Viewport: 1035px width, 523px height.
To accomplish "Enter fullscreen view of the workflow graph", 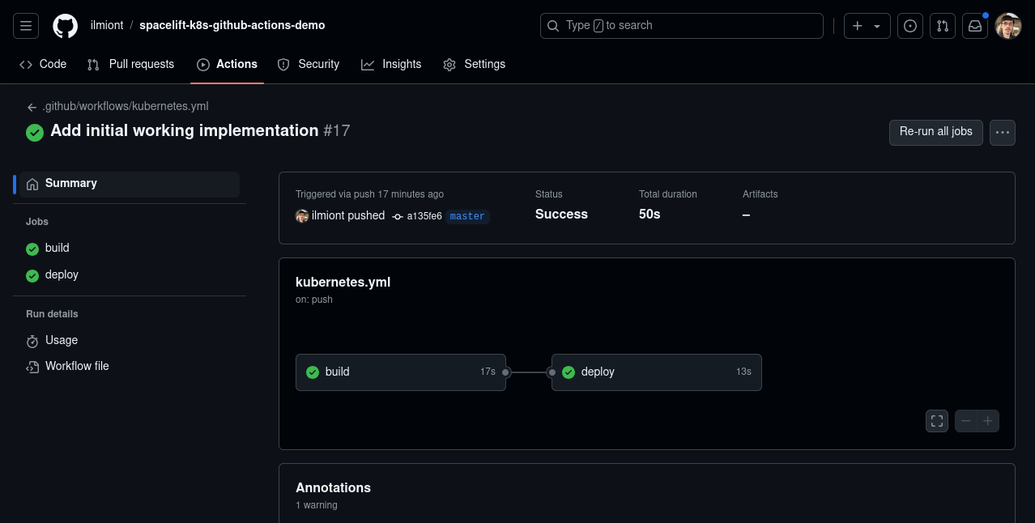I will click(936, 421).
